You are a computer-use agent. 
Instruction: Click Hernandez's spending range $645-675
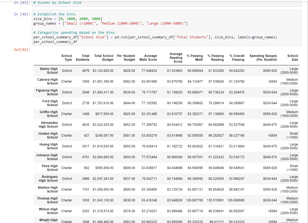tap(270, 125)
